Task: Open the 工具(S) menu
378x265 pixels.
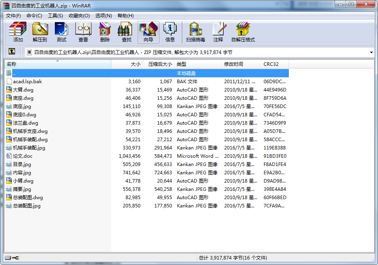Action: (55, 16)
